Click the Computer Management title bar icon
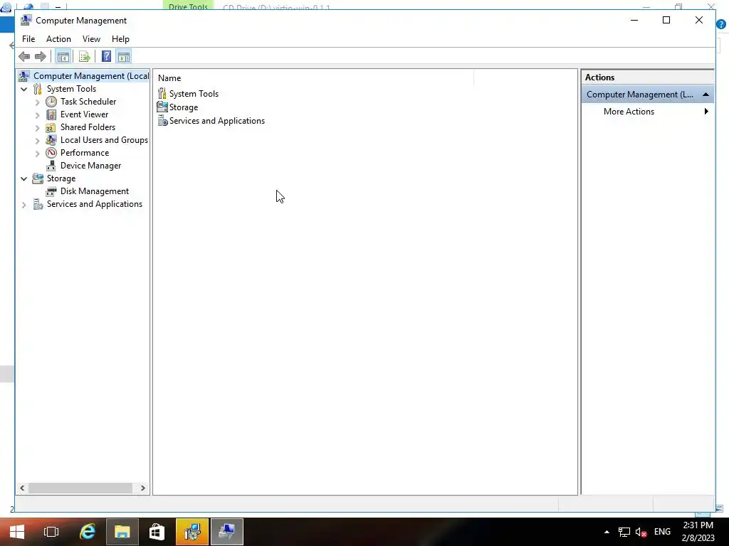 (x=26, y=20)
